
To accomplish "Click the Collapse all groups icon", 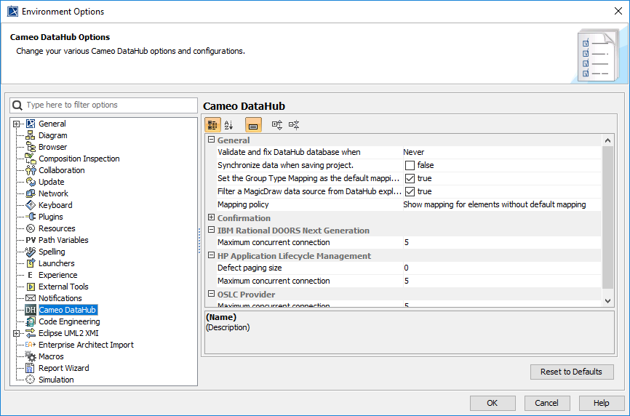I will [294, 125].
